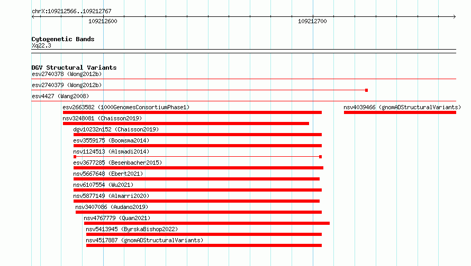
Task: Open nsv6107554 (Wu2021) label
Action: (103, 185)
